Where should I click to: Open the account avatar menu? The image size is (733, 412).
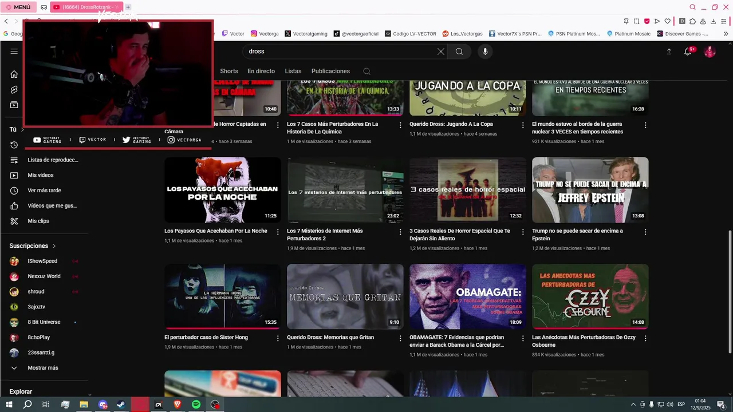710,51
